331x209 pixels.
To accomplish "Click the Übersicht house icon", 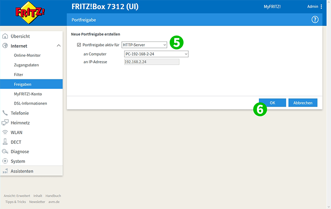I will click(x=5, y=36).
